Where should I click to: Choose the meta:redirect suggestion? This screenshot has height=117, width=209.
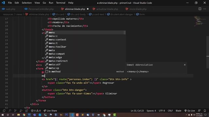[x=85, y=61]
